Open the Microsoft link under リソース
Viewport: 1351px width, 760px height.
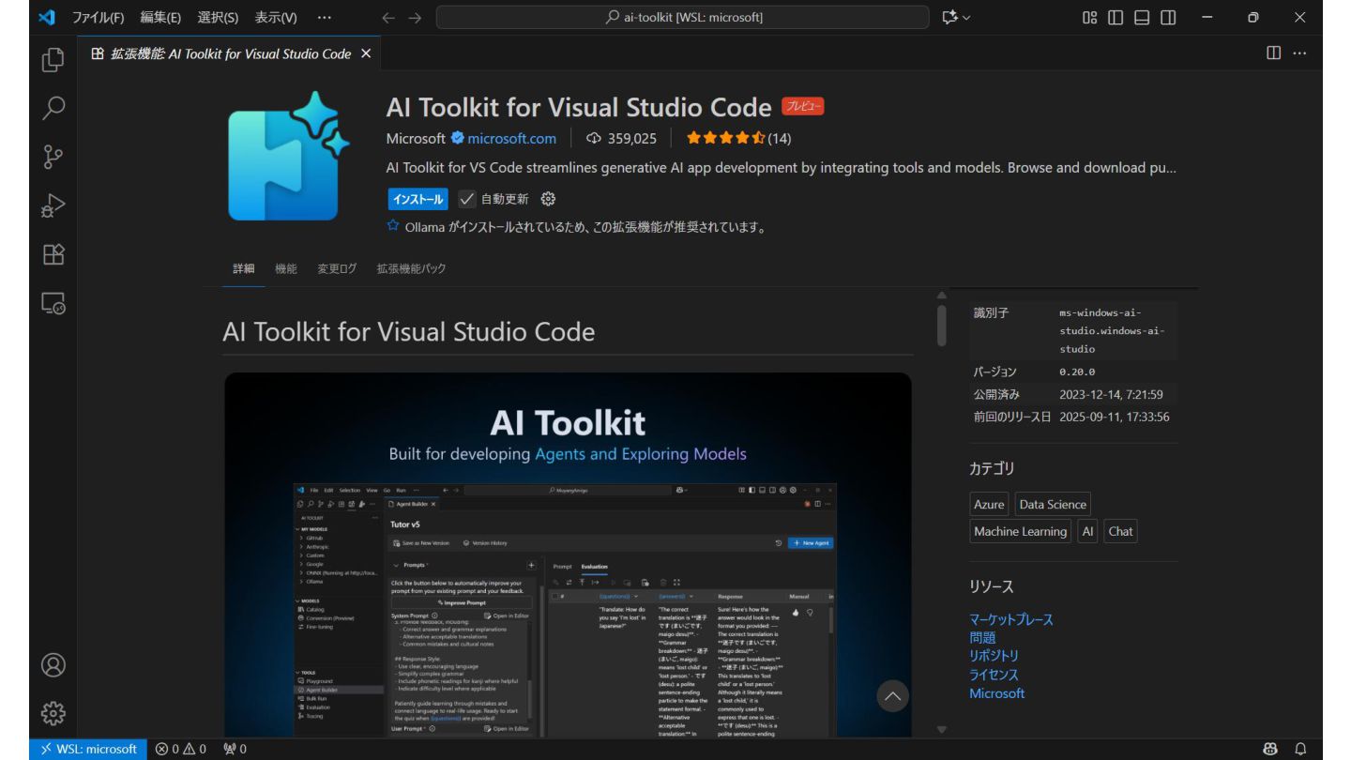[996, 693]
